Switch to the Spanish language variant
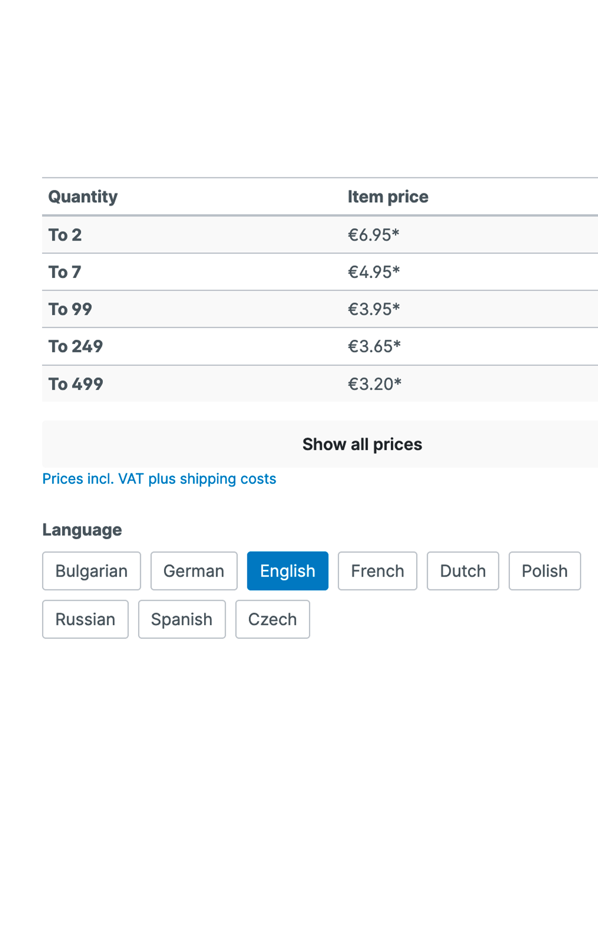The height and width of the screenshot is (927, 598). pyautogui.click(x=181, y=619)
